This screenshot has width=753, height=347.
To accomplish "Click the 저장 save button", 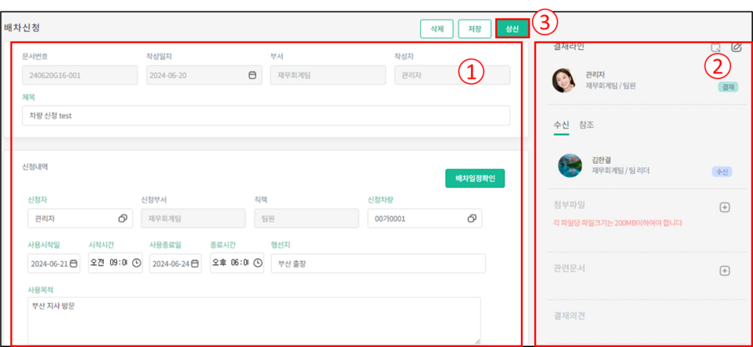I will point(474,29).
